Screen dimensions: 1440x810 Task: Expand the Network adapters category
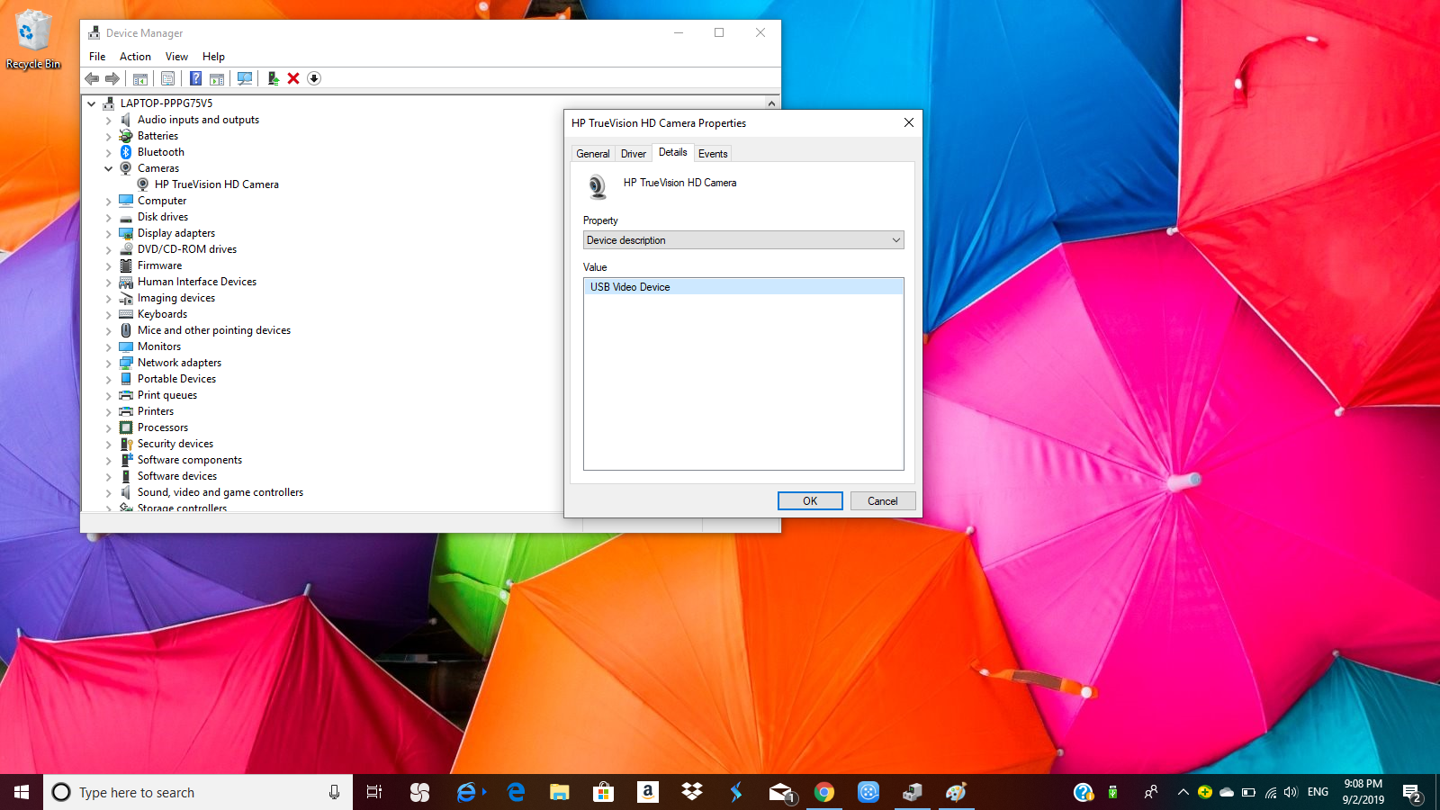109,363
